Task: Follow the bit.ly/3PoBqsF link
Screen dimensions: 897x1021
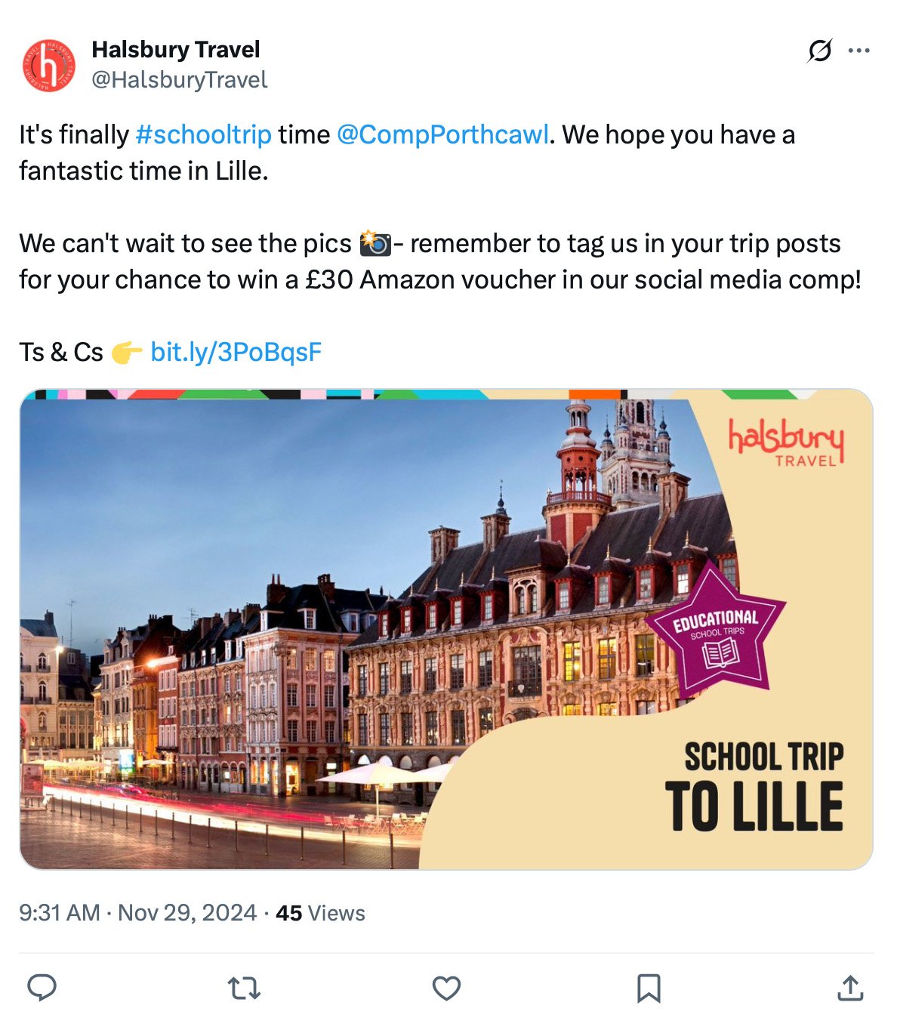Action: coord(239,350)
